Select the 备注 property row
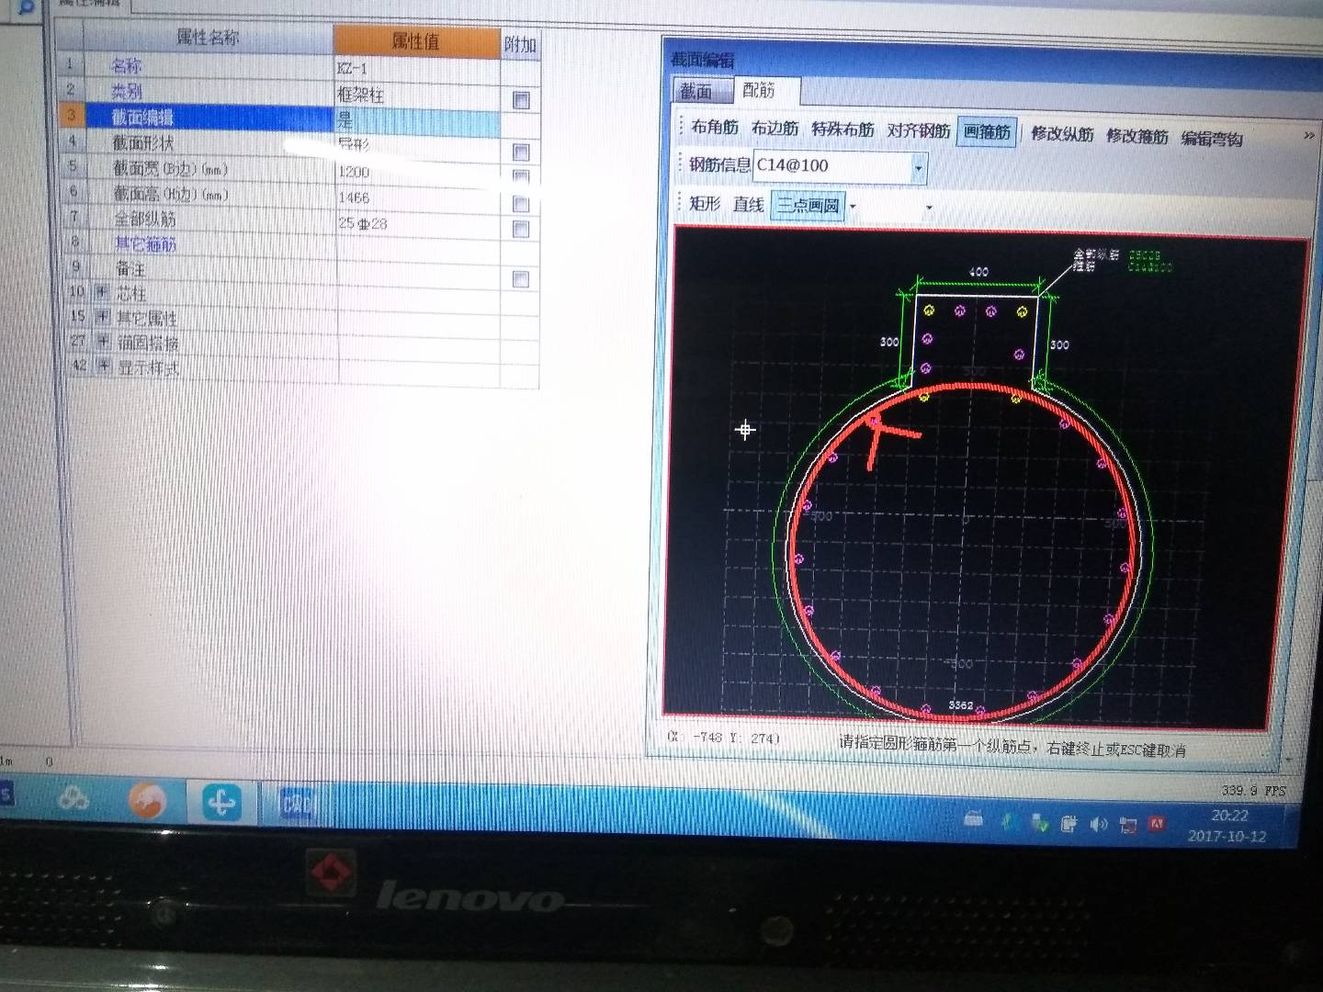 210,268
